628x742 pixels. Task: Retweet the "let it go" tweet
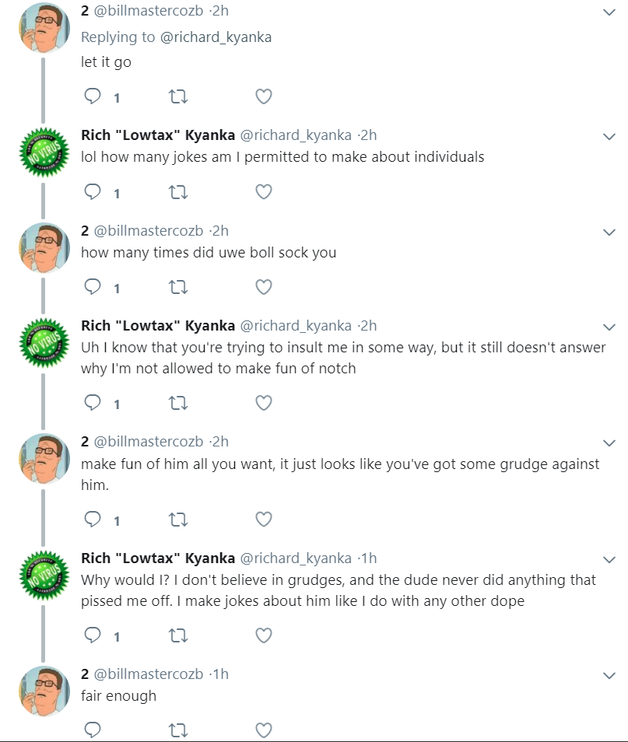[178, 96]
